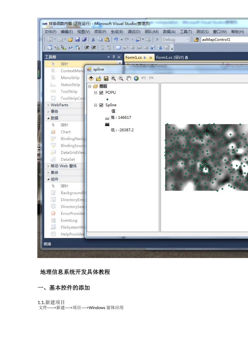Click the Full Extent globe icon
This screenshot has height=351, width=248.
coord(136,78)
